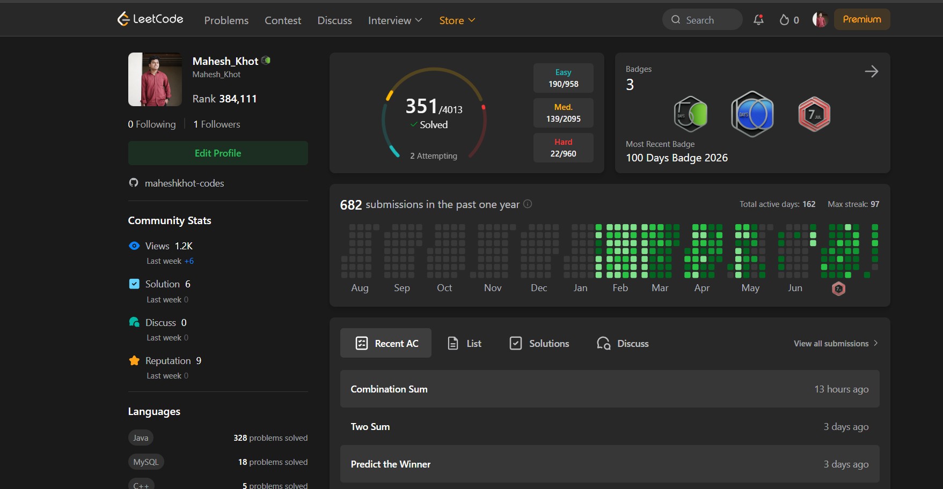This screenshot has width=943, height=489.
Task: Click the Total active days: 162 text
Action: [778, 204]
